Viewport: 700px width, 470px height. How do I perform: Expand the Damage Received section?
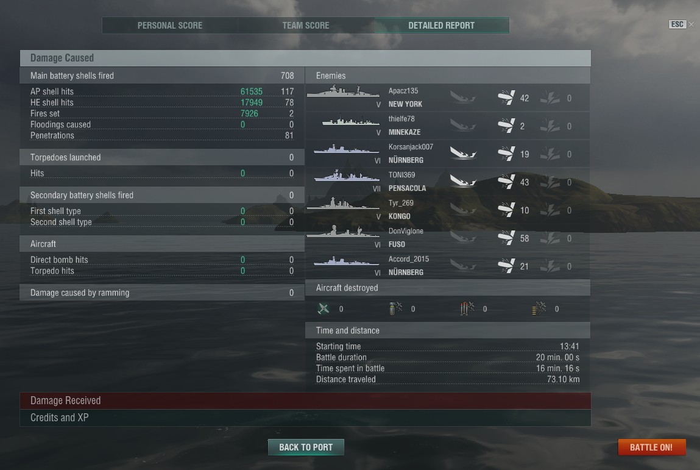coord(305,401)
